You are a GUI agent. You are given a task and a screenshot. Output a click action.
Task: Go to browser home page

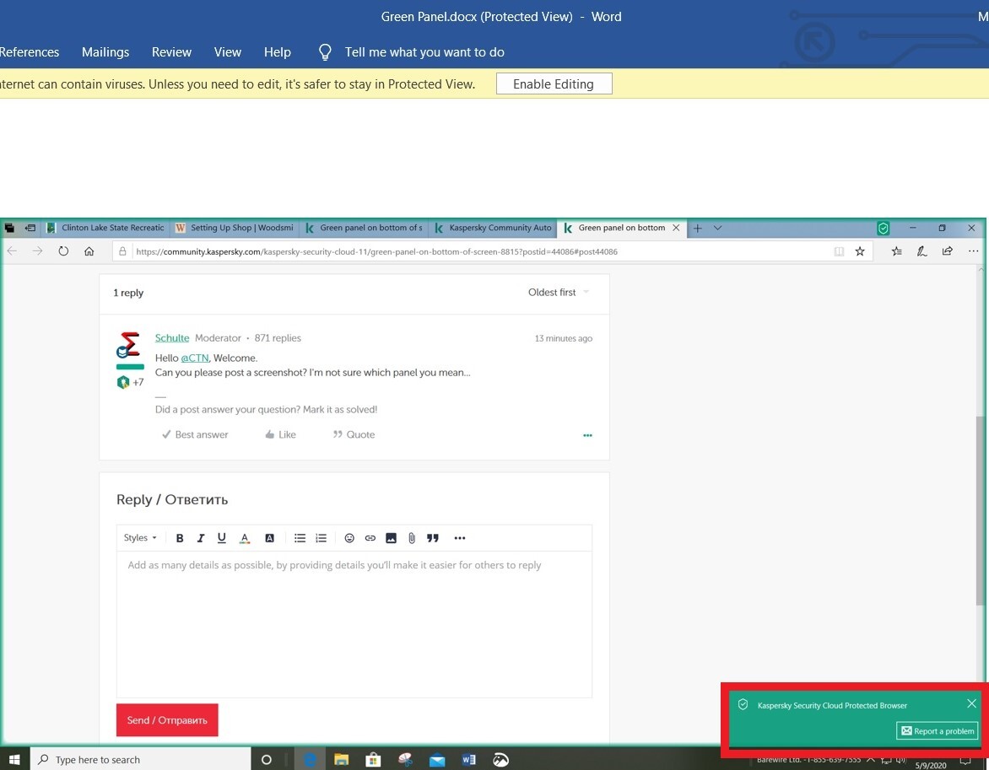pos(89,251)
